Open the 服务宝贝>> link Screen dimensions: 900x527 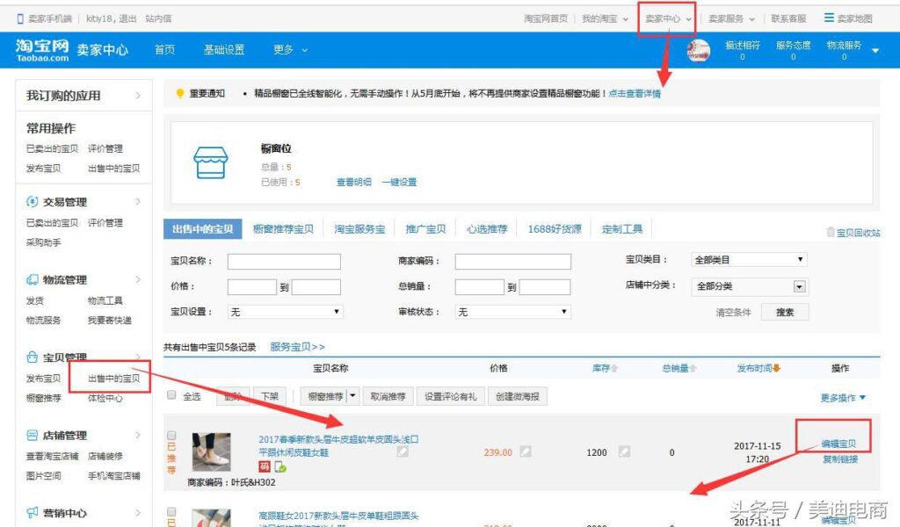297,347
